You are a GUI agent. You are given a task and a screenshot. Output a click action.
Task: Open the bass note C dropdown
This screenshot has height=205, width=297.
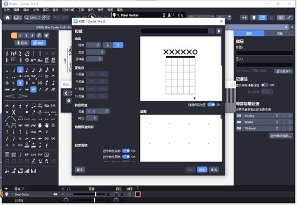pos(92,111)
